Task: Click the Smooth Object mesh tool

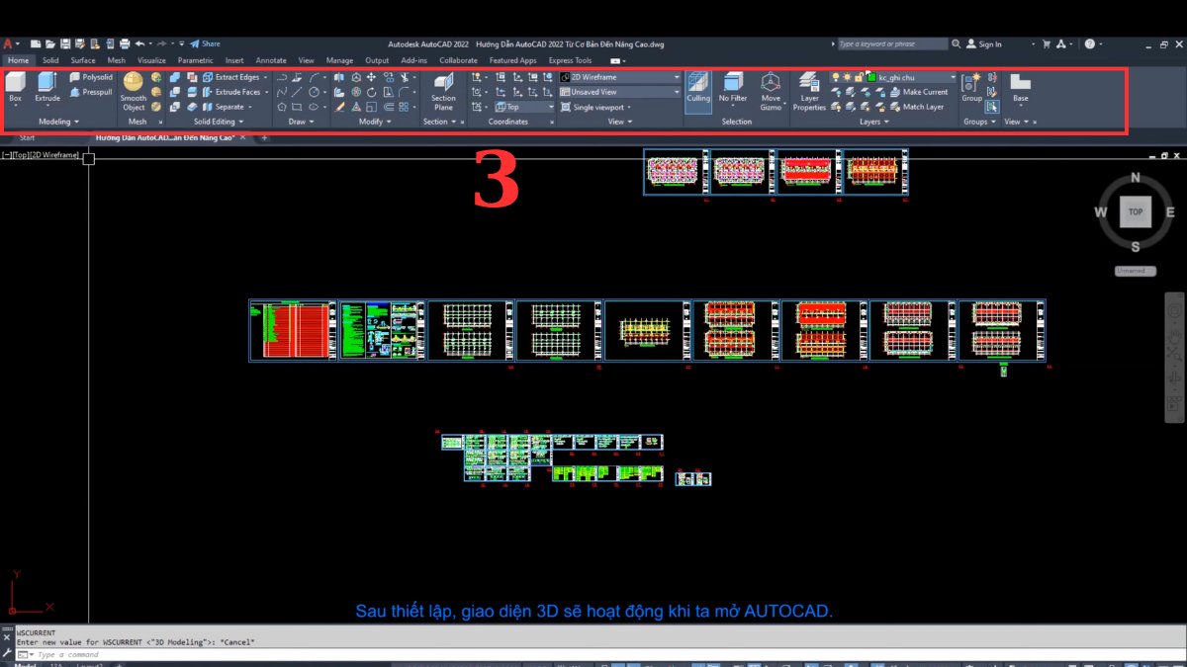Action: click(x=134, y=91)
